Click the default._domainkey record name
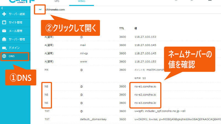221x124 pixels. click(x=93, y=119)
